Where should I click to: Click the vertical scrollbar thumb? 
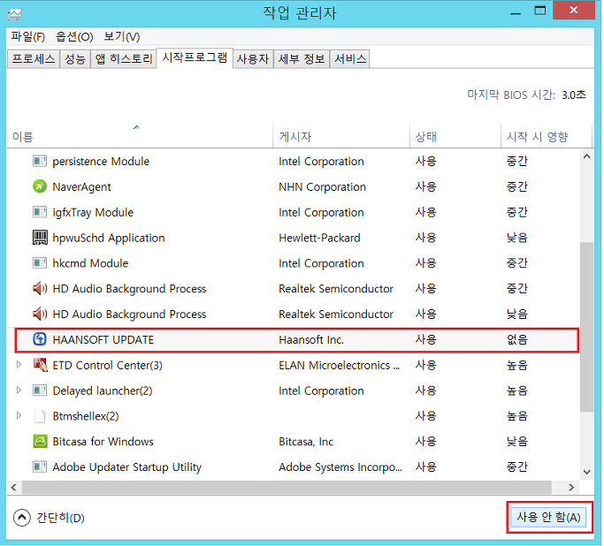[586, 327]
